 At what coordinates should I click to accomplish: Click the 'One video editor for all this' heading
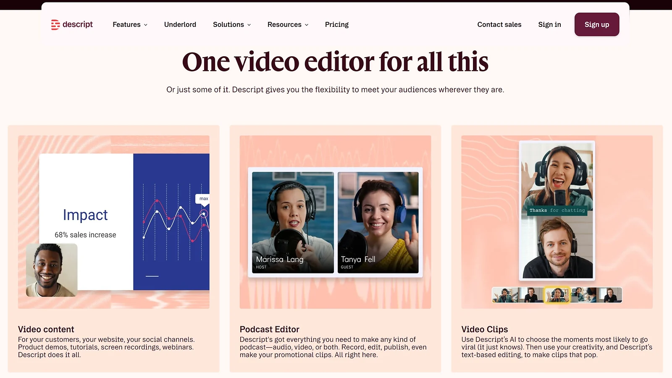(335, 62)
